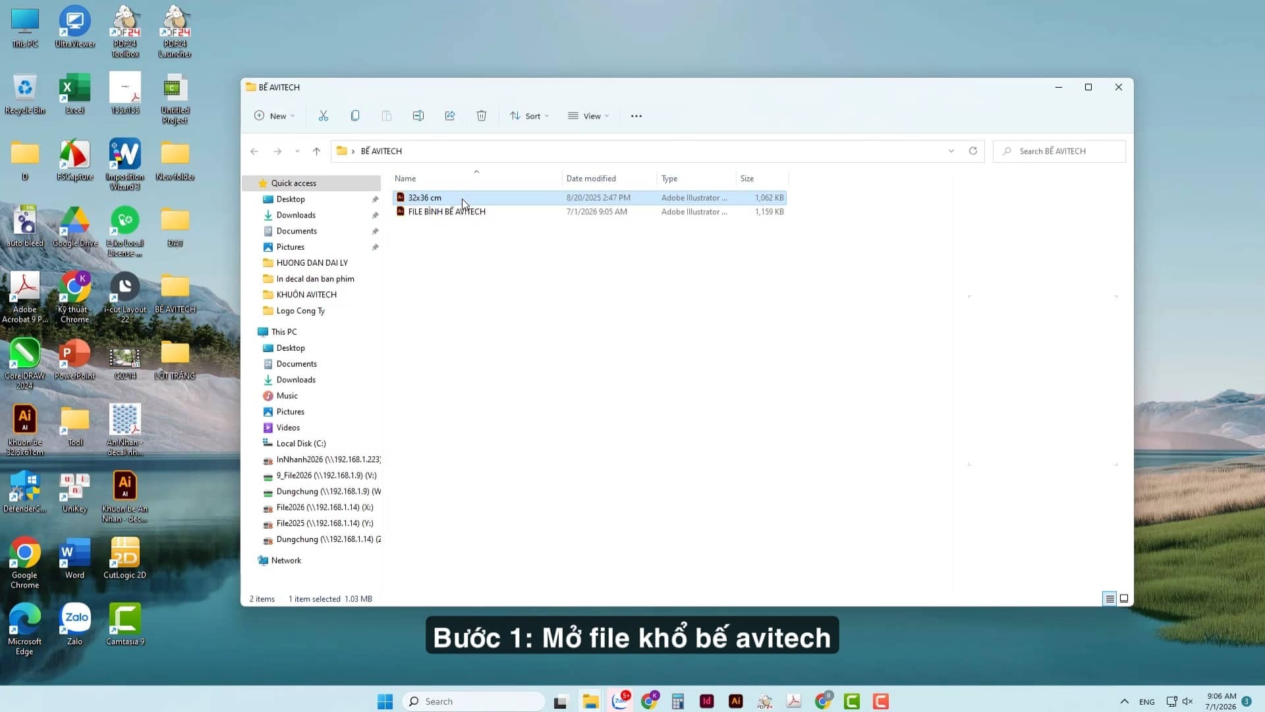Click FSCapture desktop icon
1265x712 pixels.
(x=74, y=160)
